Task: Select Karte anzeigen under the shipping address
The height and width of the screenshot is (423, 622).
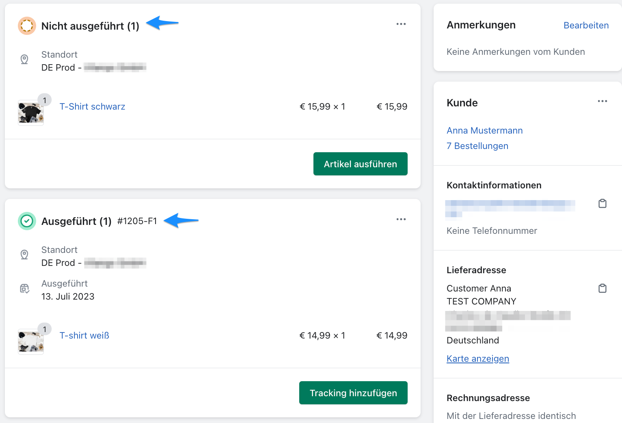Action: coord(478,358)
